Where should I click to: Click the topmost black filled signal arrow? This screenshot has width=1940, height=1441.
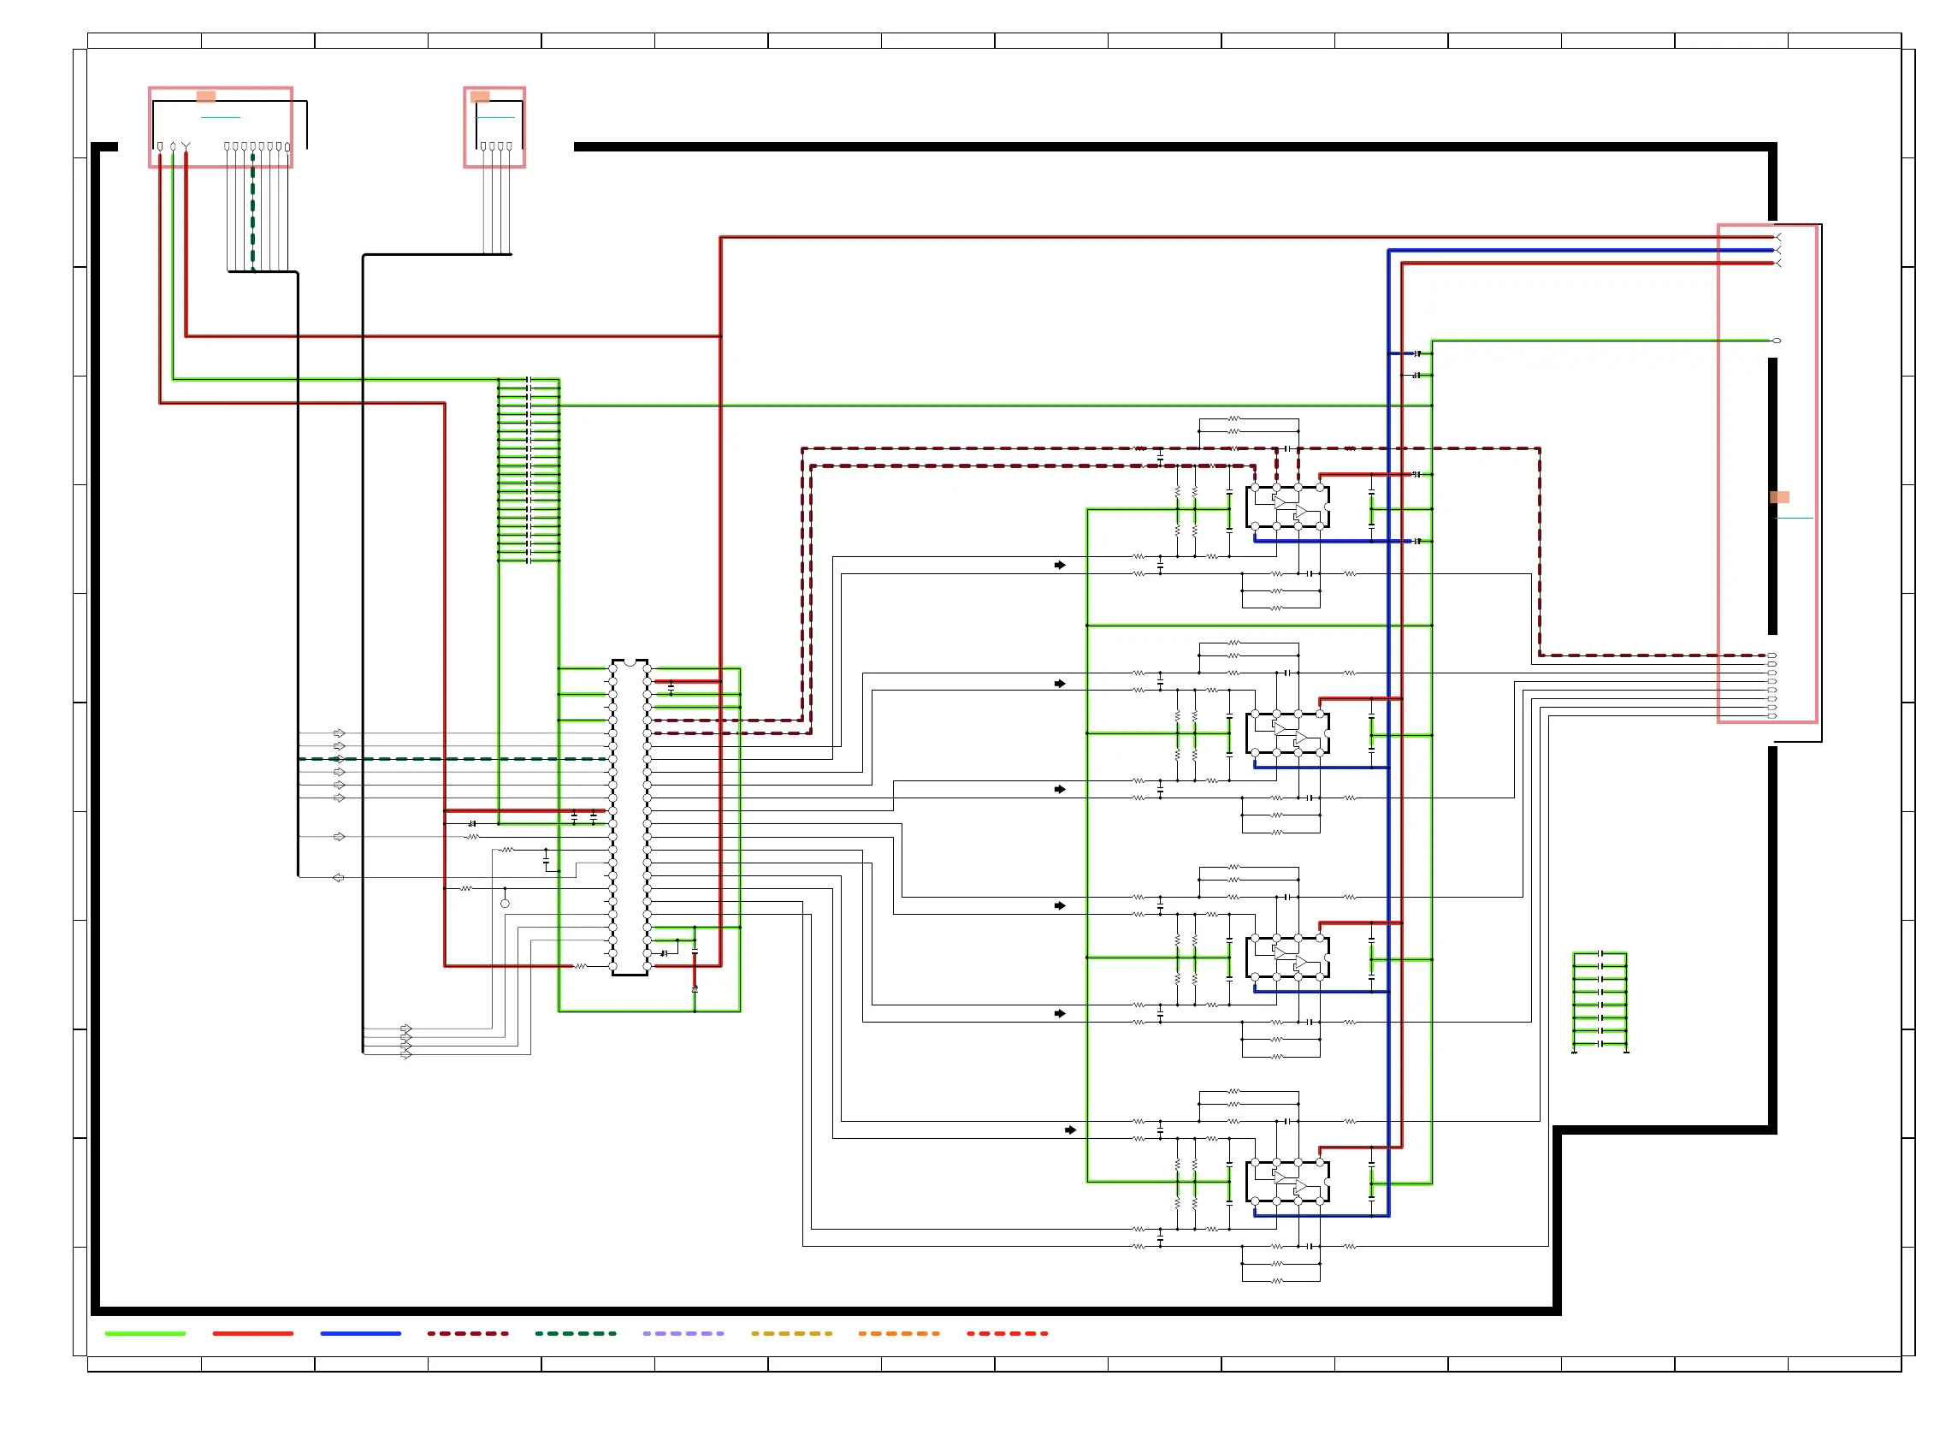coord(1059,566)
